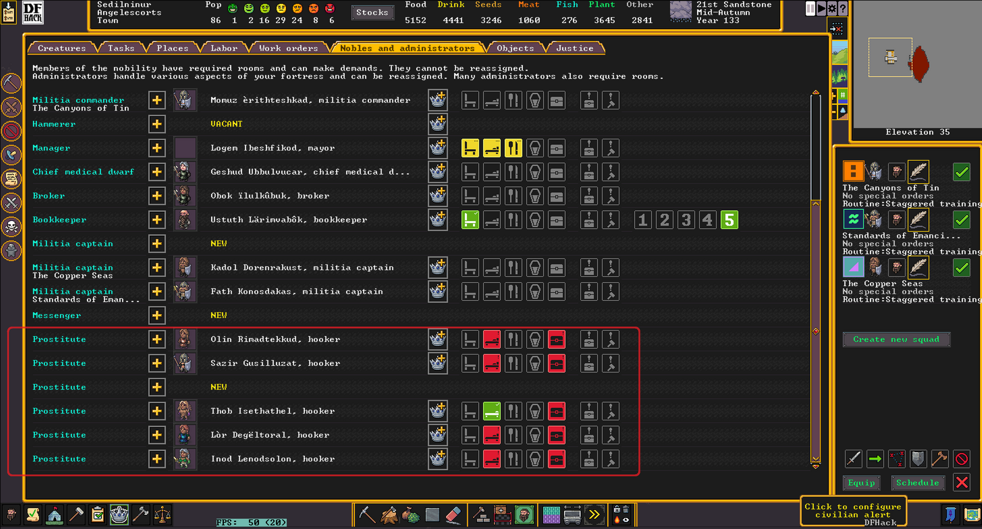This screenshot has height=529, width=982.
Task: Click to configure civilian alert
Action: click(853, 511)
